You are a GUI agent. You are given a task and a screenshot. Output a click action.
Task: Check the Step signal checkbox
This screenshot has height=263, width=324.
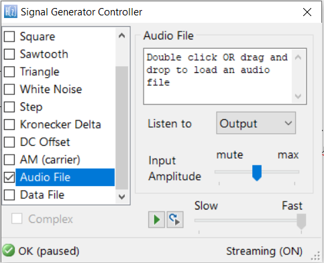point(9,107)
